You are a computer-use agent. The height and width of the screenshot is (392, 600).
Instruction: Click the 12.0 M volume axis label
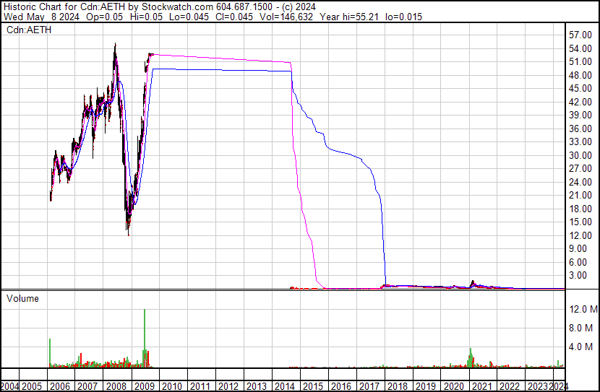(x=583, y=309)
